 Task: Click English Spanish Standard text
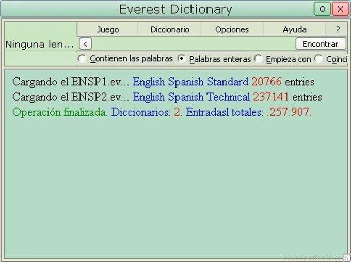190,82
